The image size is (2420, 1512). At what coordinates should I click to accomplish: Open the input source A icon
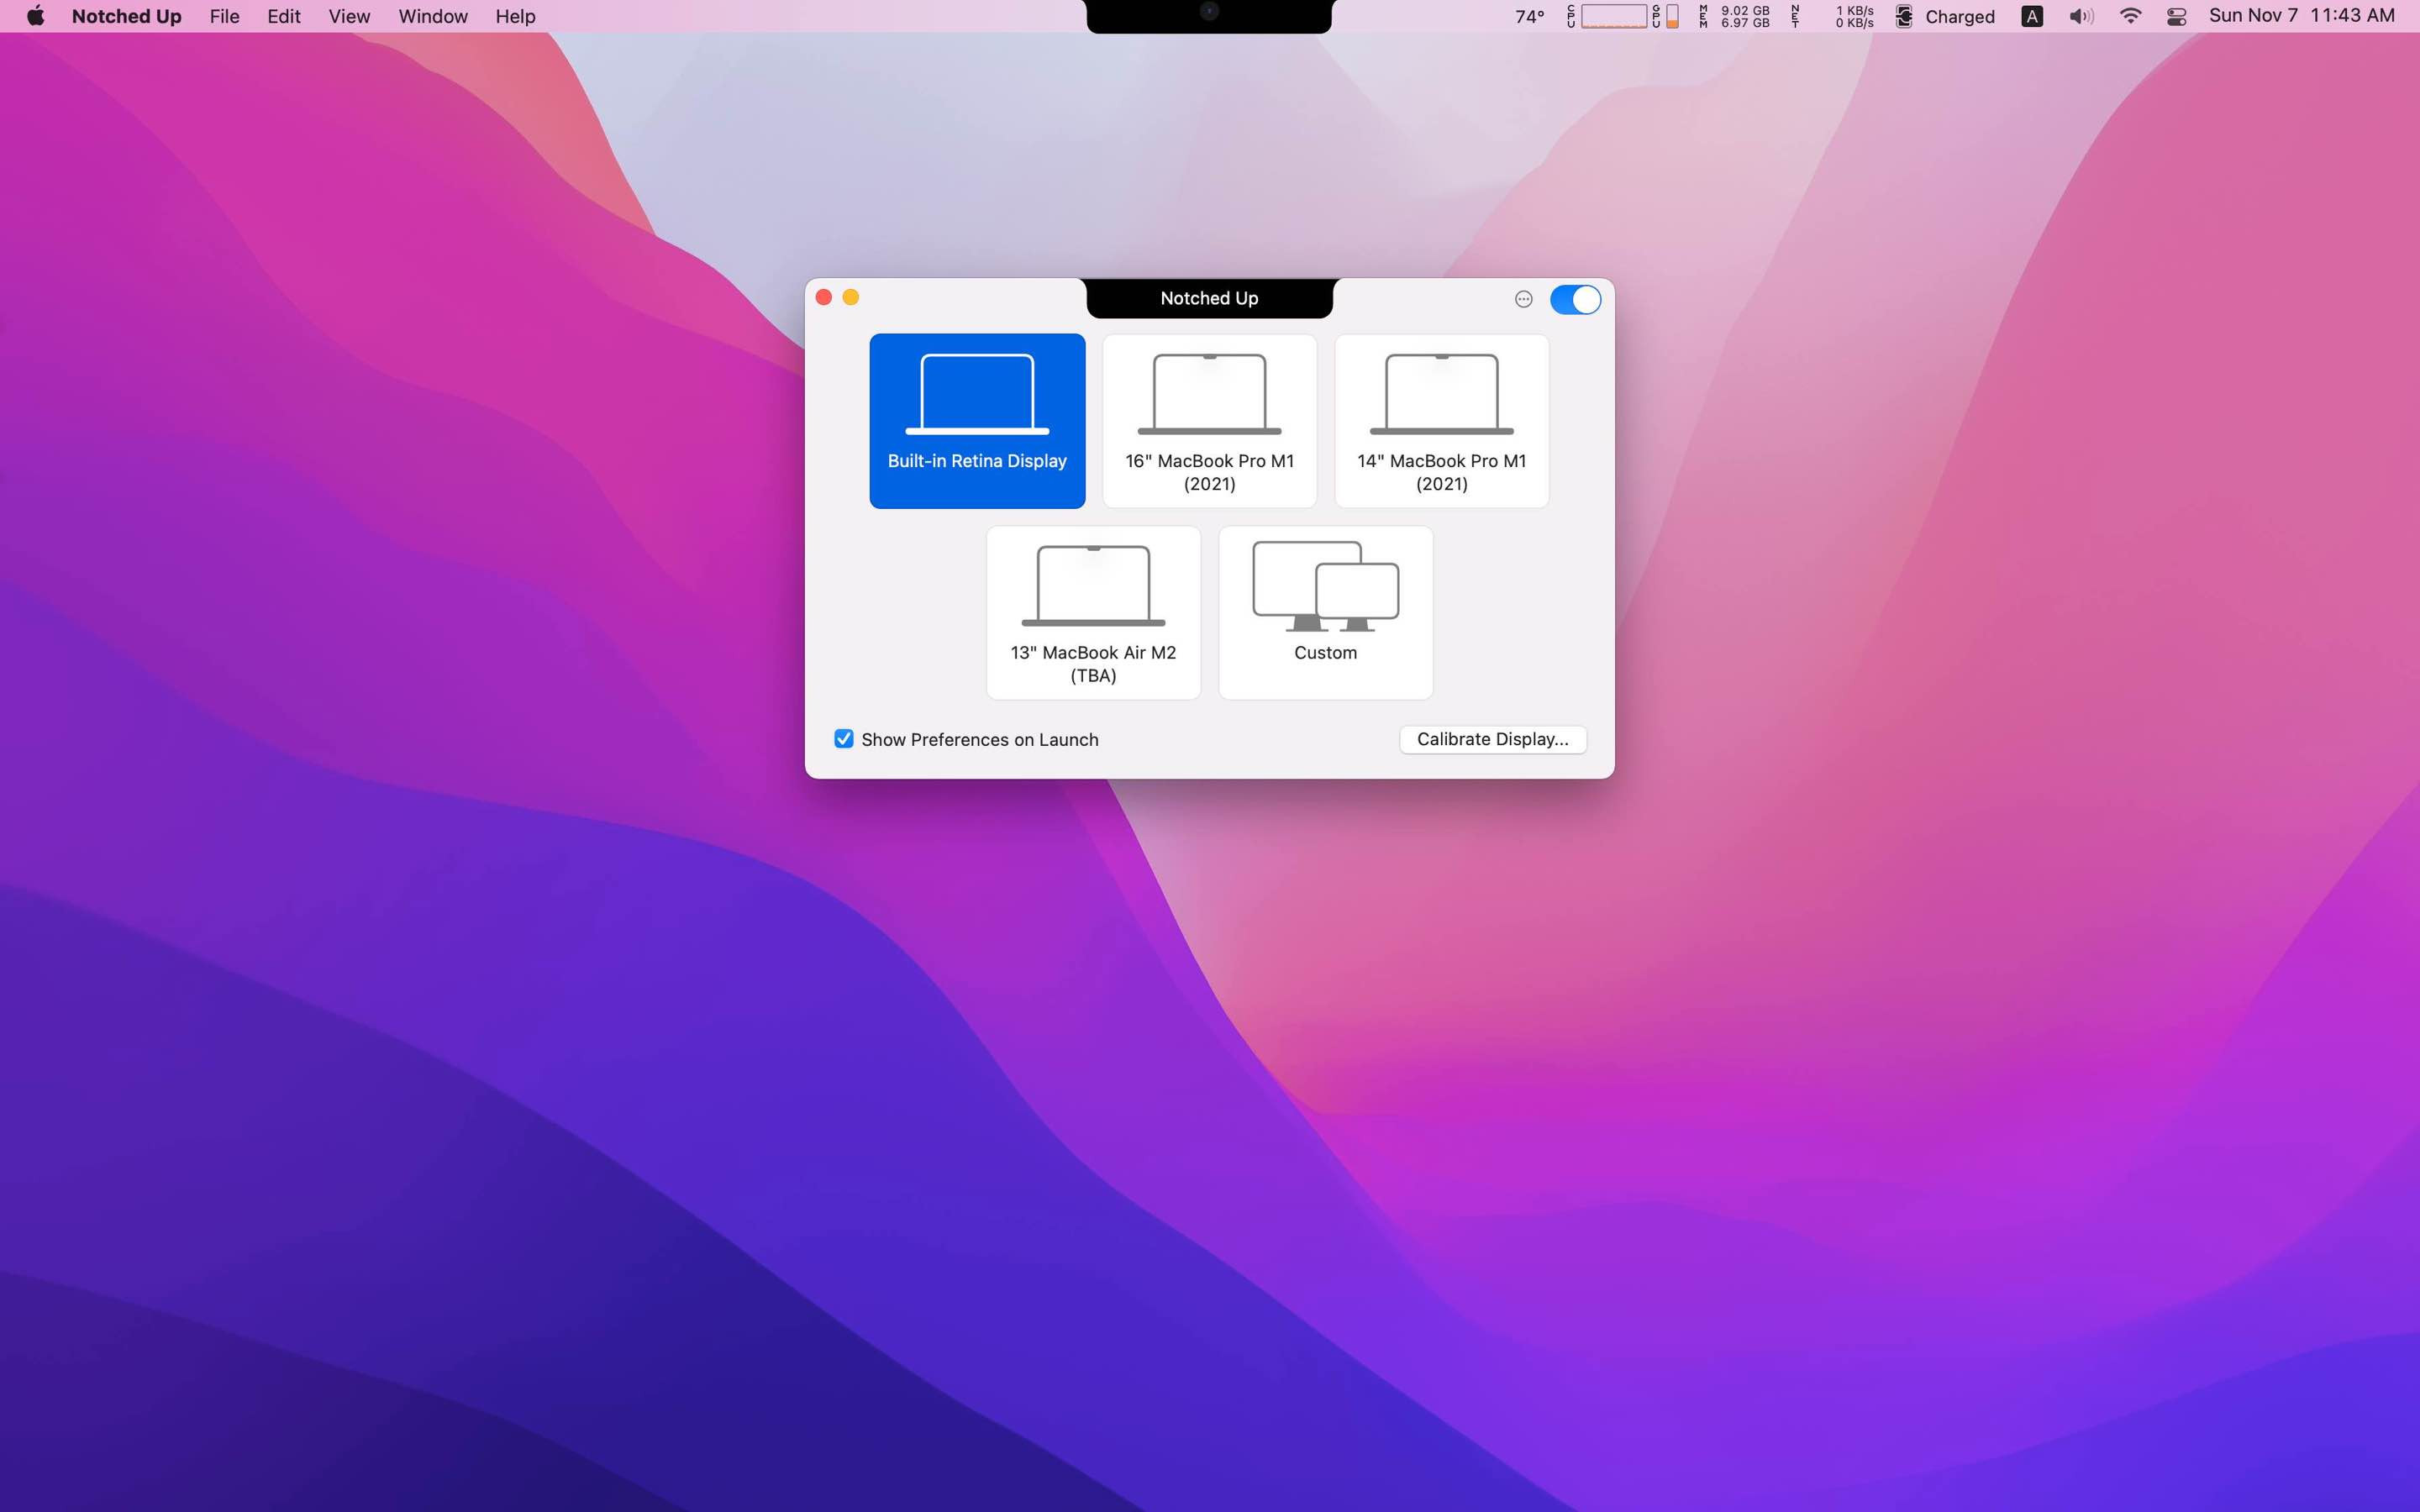2032,16
